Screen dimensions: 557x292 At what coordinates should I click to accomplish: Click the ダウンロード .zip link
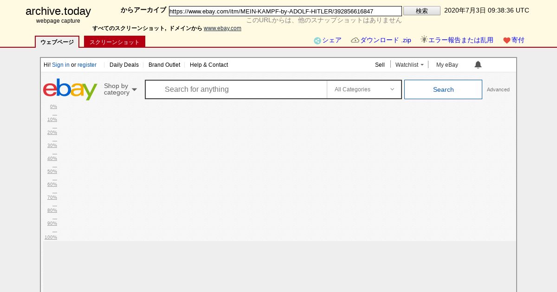click(x=386, y=40)
